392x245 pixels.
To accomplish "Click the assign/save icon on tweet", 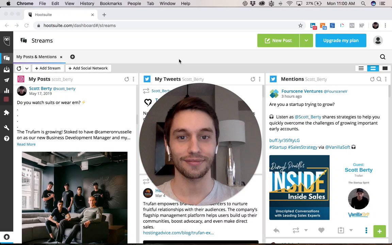I will click(x=341, y=230).
